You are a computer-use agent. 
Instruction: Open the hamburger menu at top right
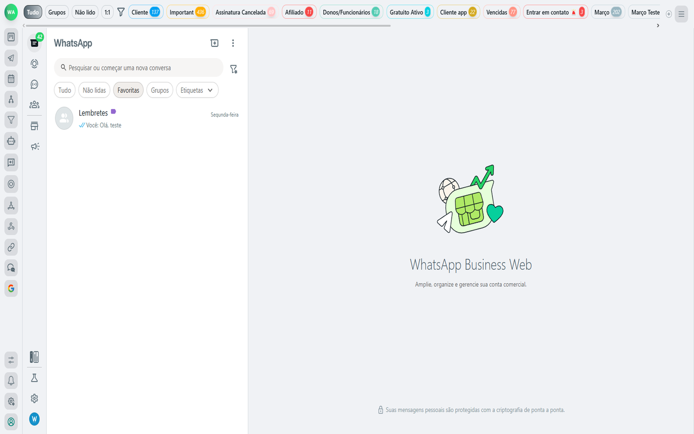click(682, 14)
